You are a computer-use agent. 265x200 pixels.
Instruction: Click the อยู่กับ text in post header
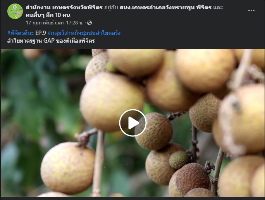coord(111,7)
